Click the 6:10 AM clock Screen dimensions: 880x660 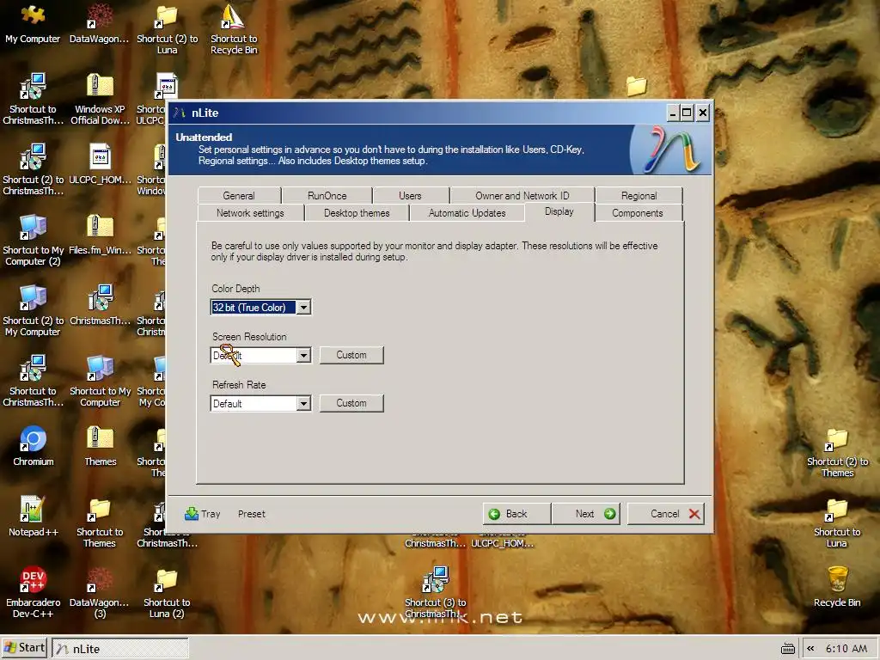[846, 648]
